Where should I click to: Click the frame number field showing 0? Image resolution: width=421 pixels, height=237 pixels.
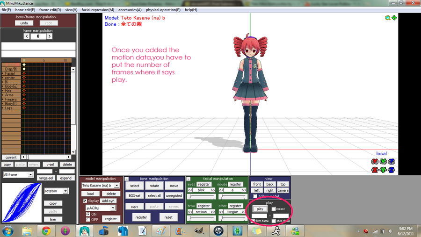[x=38, y=36]
